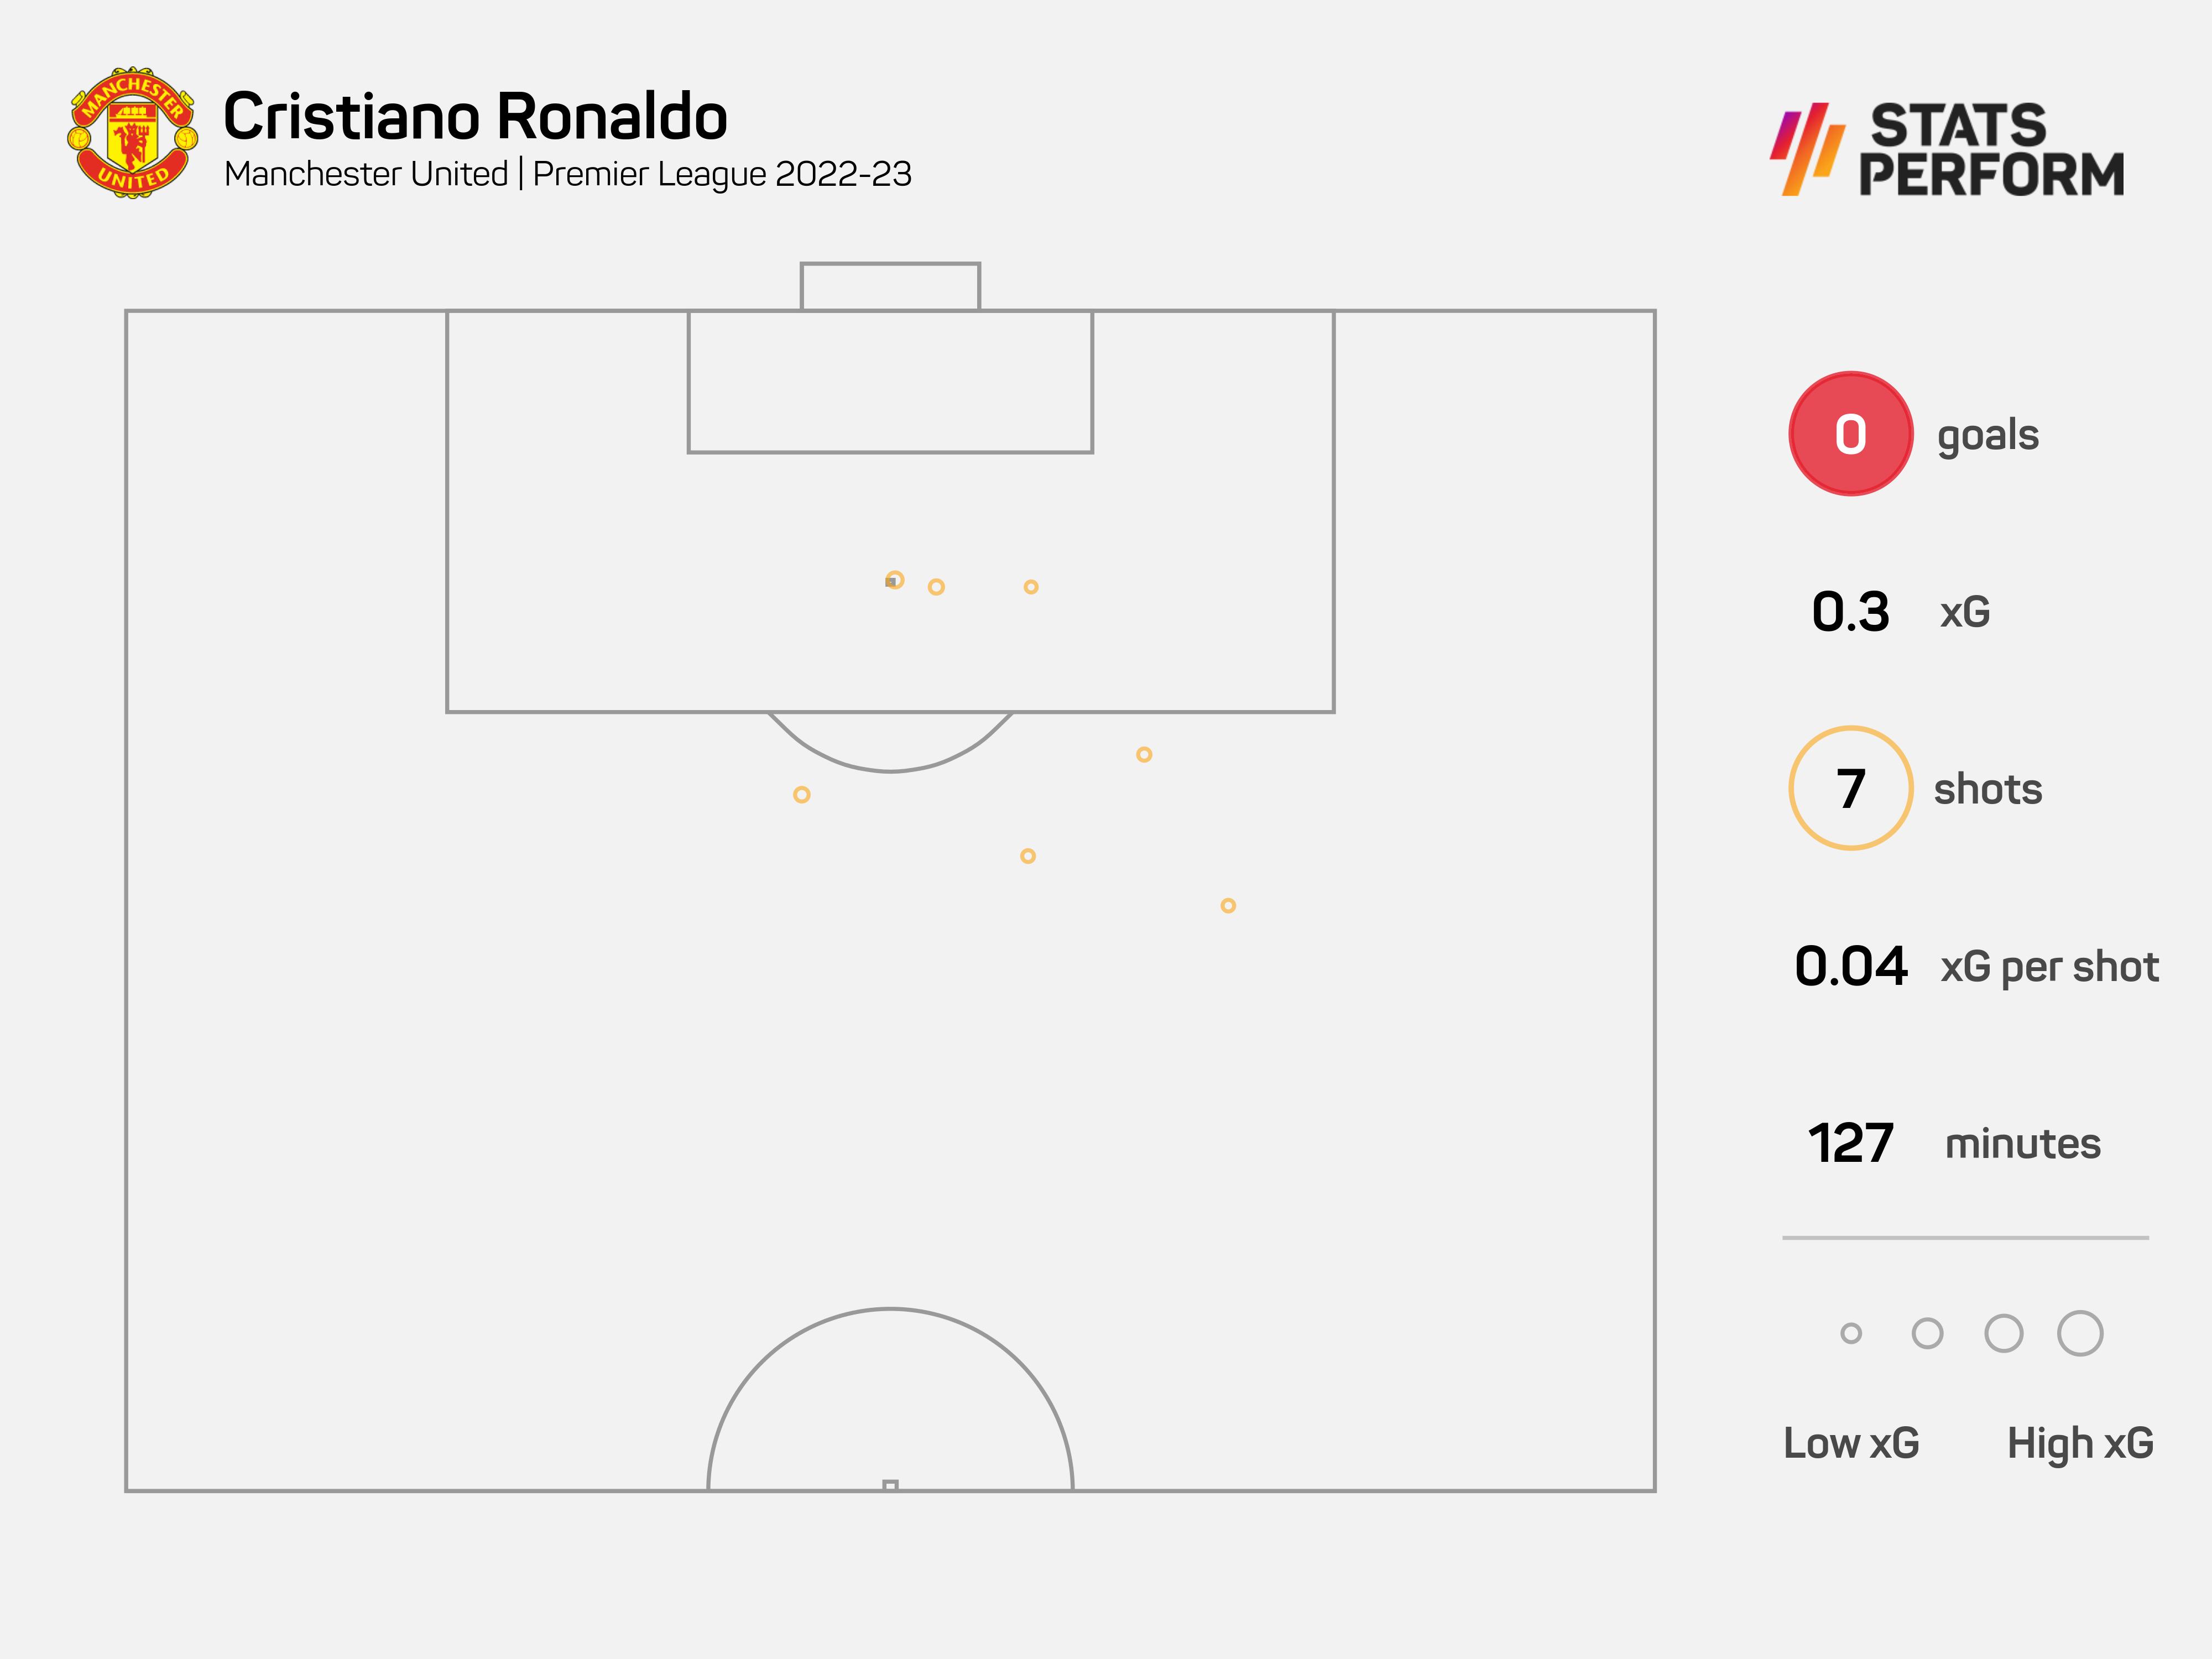The image size is (2212, 1659).
Task: Click the shot marker left of the penalty arc
Action: (801, 795)
